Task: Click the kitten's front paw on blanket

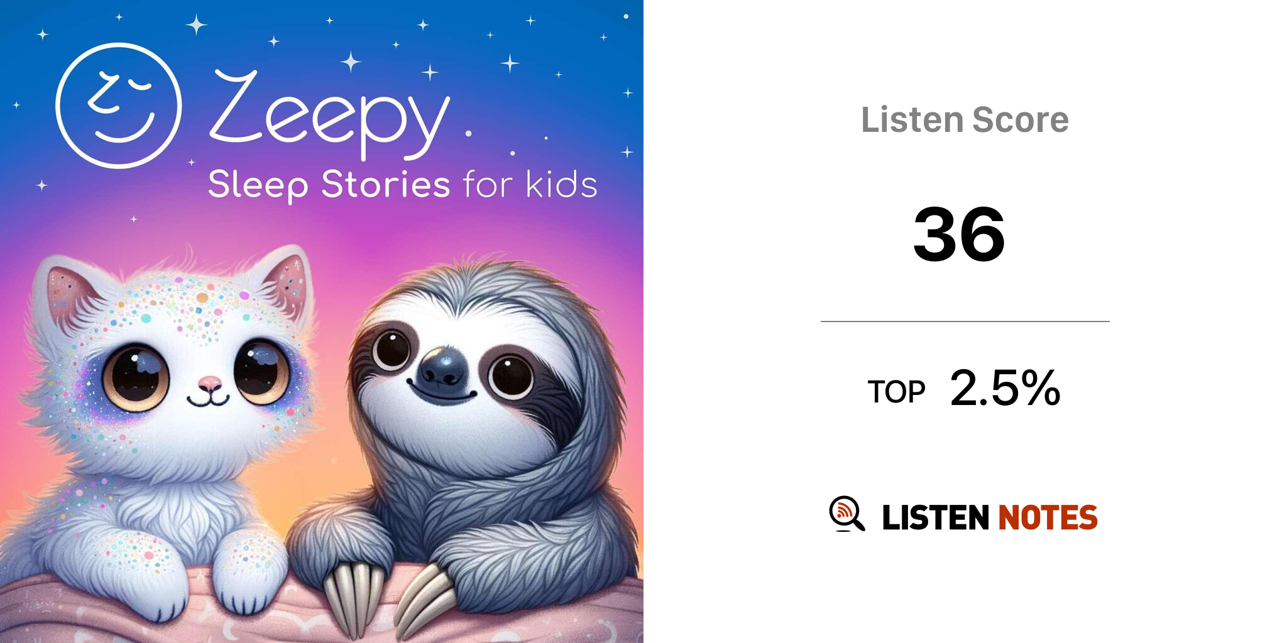Action: [241, 581]
